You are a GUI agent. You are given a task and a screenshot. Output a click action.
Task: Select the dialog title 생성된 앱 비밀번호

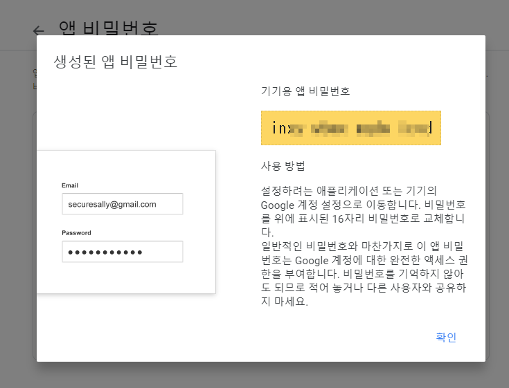tap(116, 62)
